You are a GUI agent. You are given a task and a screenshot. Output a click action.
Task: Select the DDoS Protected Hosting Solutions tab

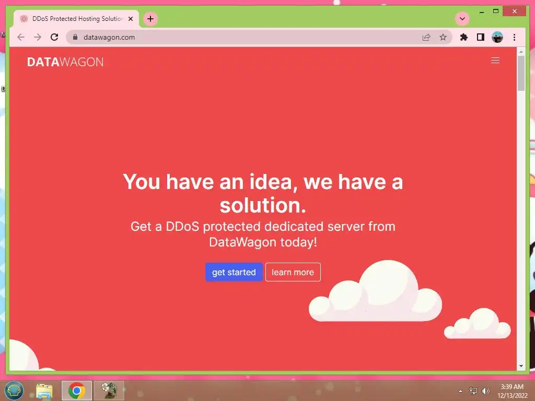tap(76, 19)
